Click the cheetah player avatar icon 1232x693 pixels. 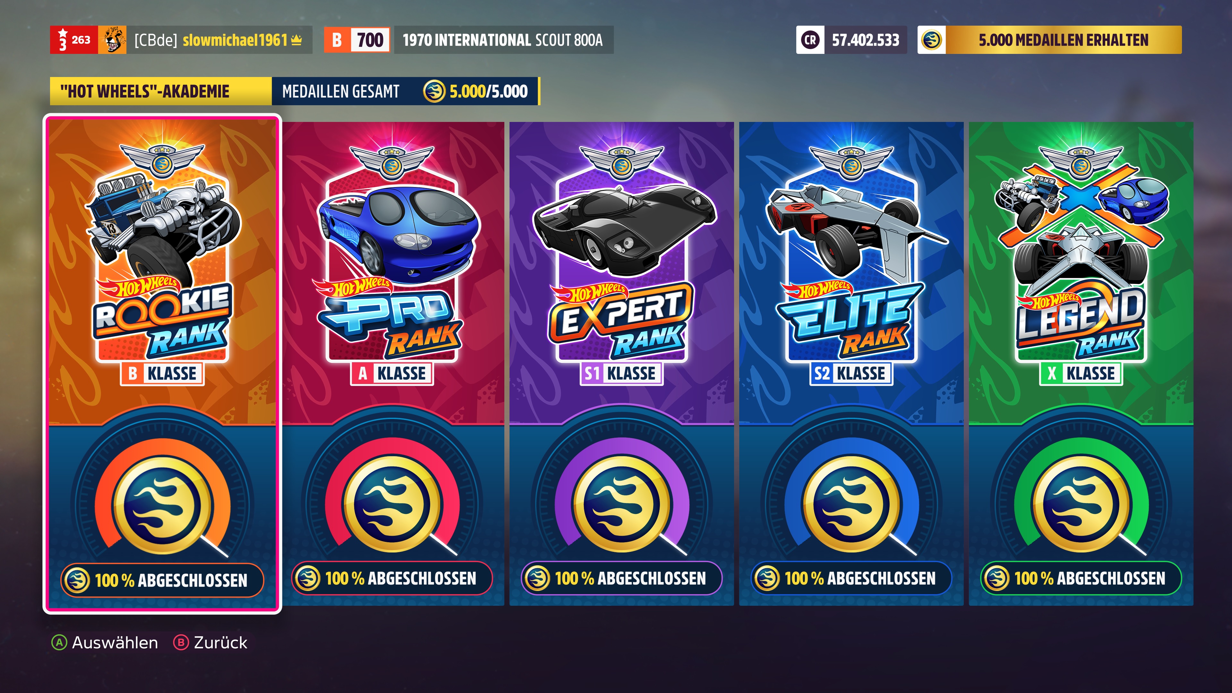tap(112, 40)
